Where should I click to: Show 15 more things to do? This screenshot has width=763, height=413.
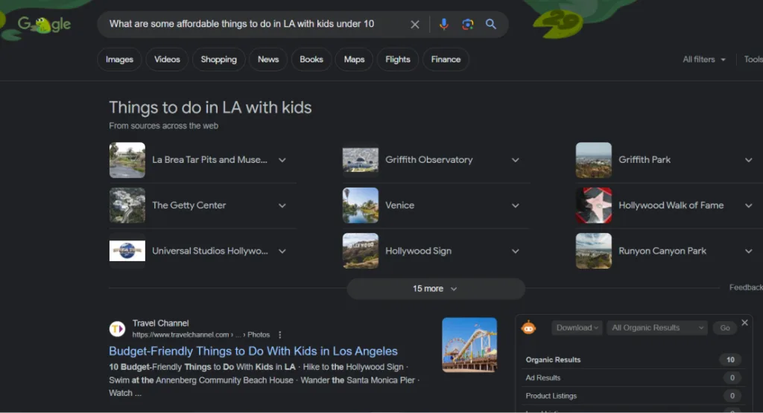[x=435, y=289]
